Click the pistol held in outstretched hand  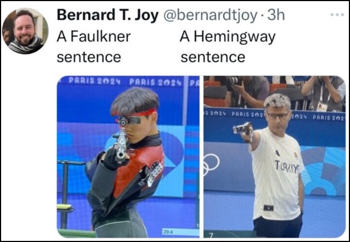(x=243, y=129)
